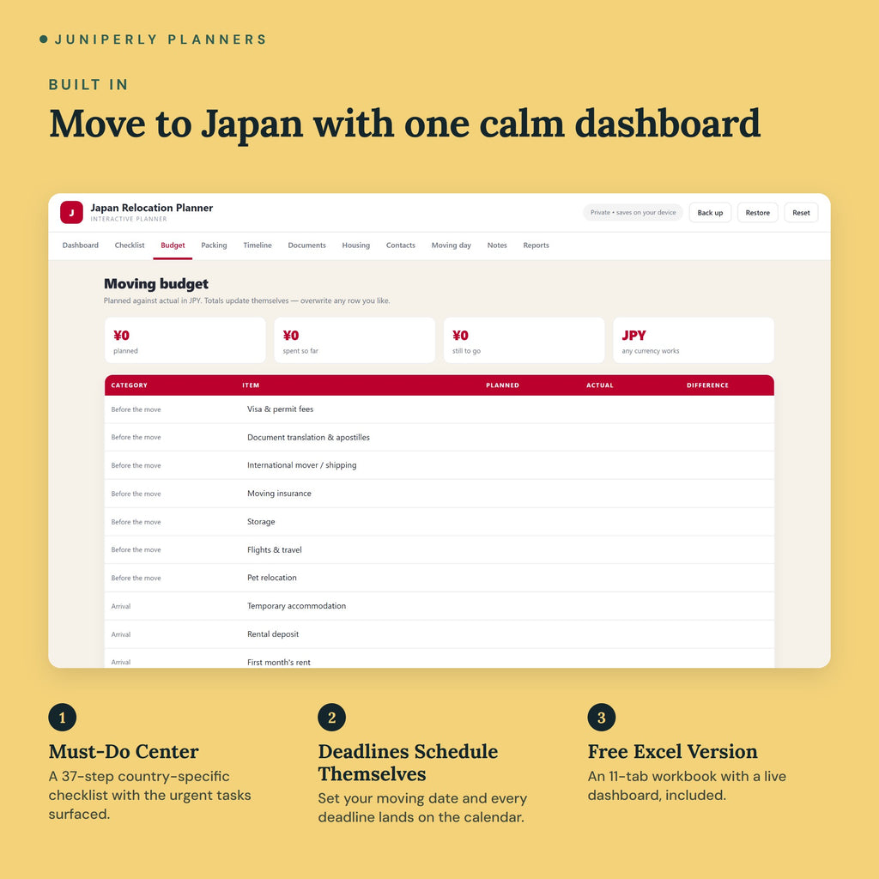Click the Reset button
Screen dimensions: 879x879
pyautogui.click(x=801, y=213)
